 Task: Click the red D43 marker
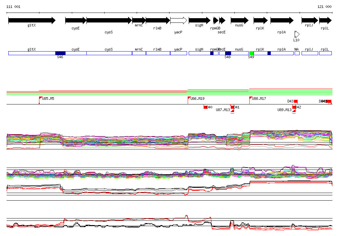(296, 101)
